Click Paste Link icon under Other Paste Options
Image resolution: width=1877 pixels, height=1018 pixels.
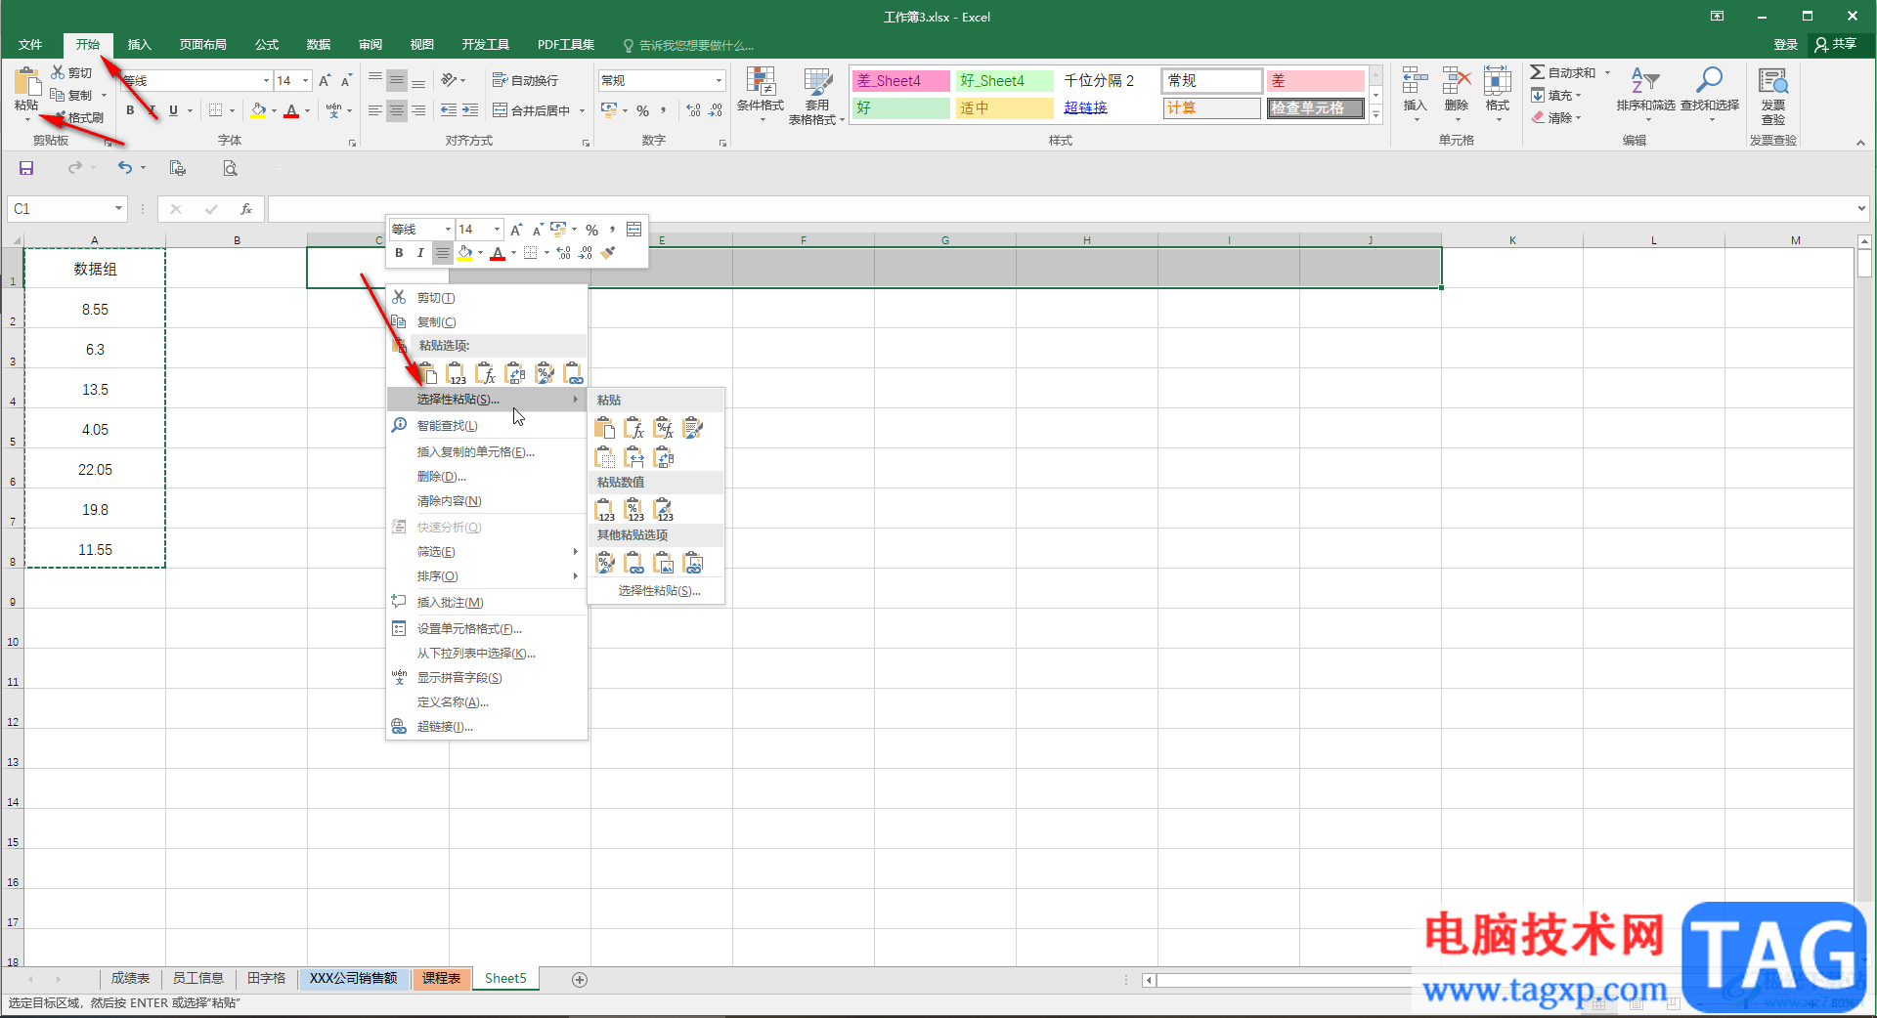[634, 563]
